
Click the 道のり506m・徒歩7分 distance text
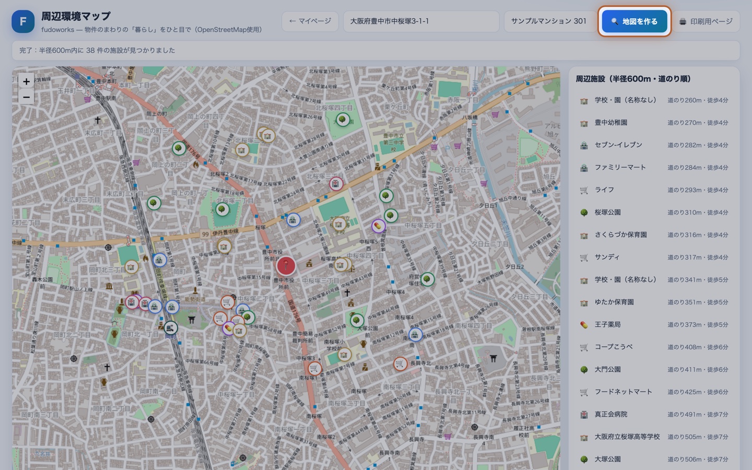click(698, 460)
